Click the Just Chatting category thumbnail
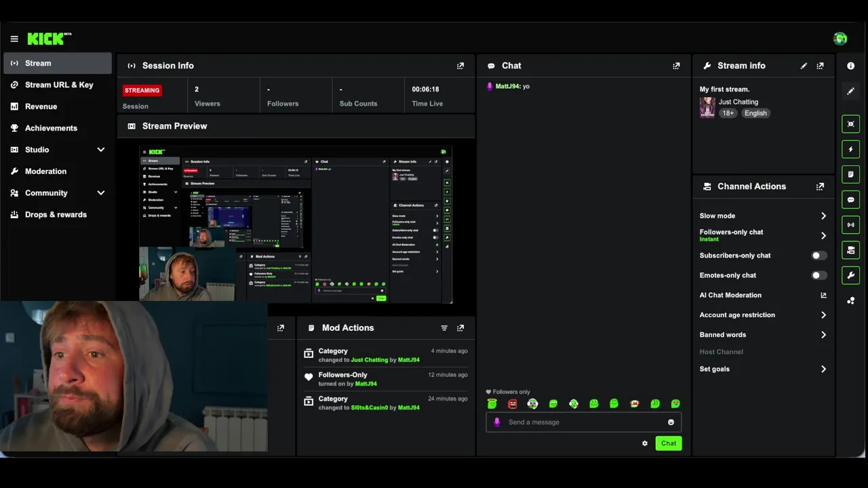This screenshot has height=488, width=868. (707, 107)
